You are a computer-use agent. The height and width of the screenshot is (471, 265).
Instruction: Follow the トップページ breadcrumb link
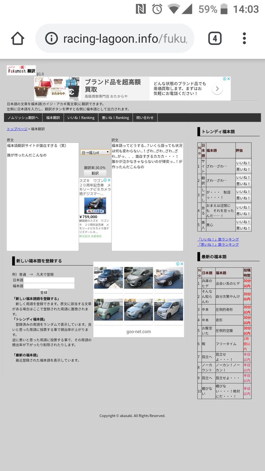click(x=17, y=129)
